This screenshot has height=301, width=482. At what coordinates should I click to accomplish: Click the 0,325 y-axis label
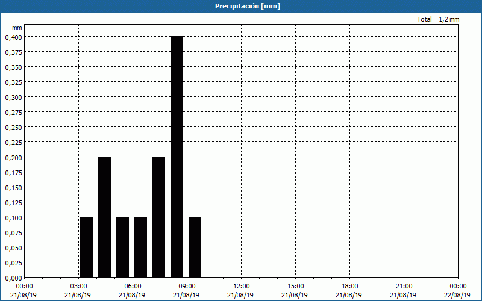pyautogui.click(x=13, y=82)
